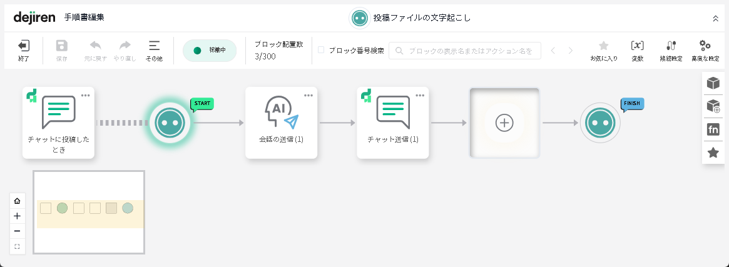This screenshot has width=729, height=267.
Task: Open the block palette cube icon
Action: point(713,83)
